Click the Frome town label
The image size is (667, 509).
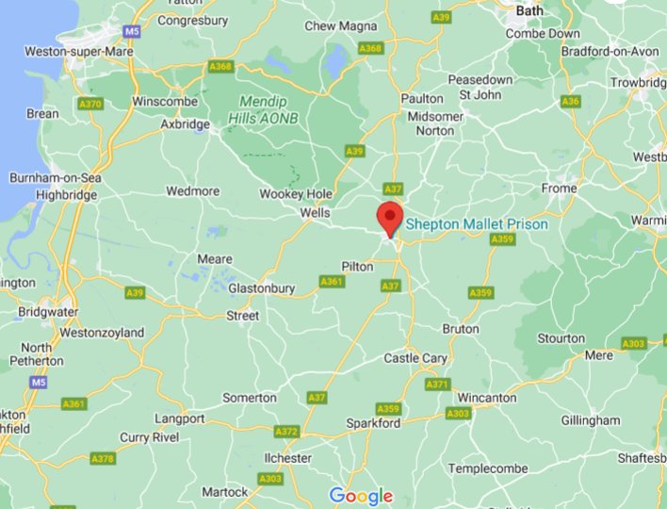[x=559, y=189]
